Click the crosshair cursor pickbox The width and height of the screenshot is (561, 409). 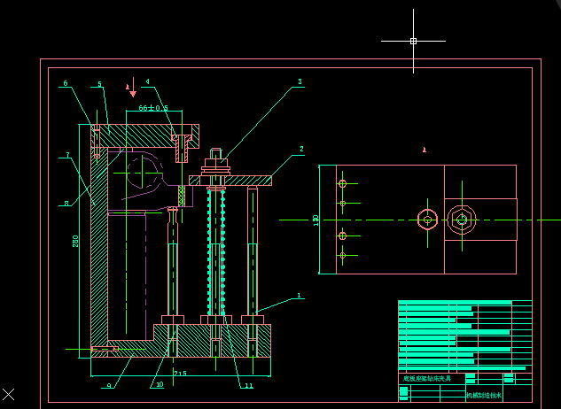click(x=413, y=41)
